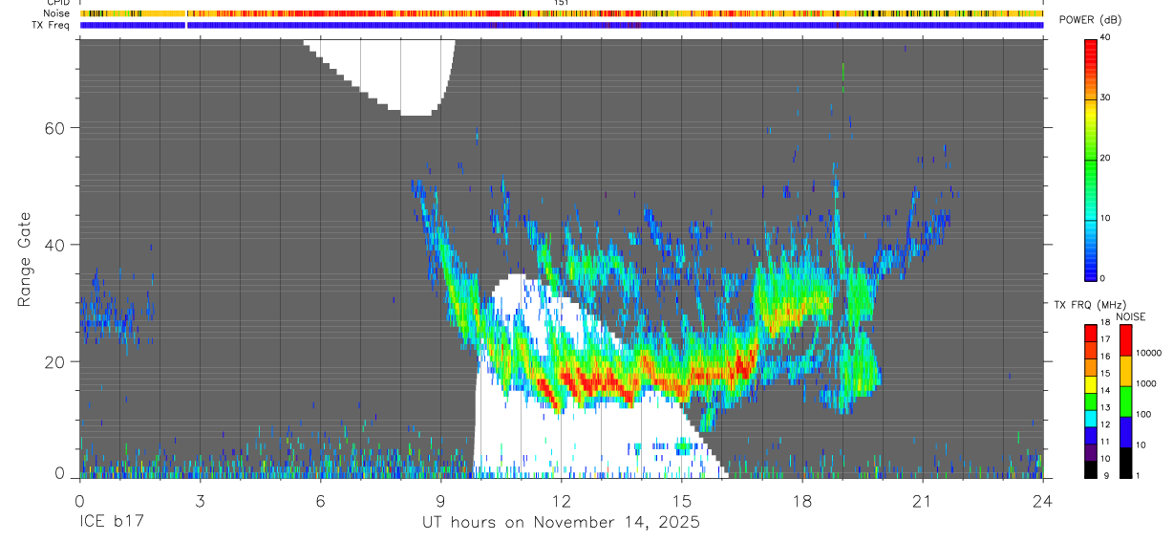Click the 24 tick on UT hours axis
The height and width of the screenshot is (542, 1173).
coord(1043,501)
